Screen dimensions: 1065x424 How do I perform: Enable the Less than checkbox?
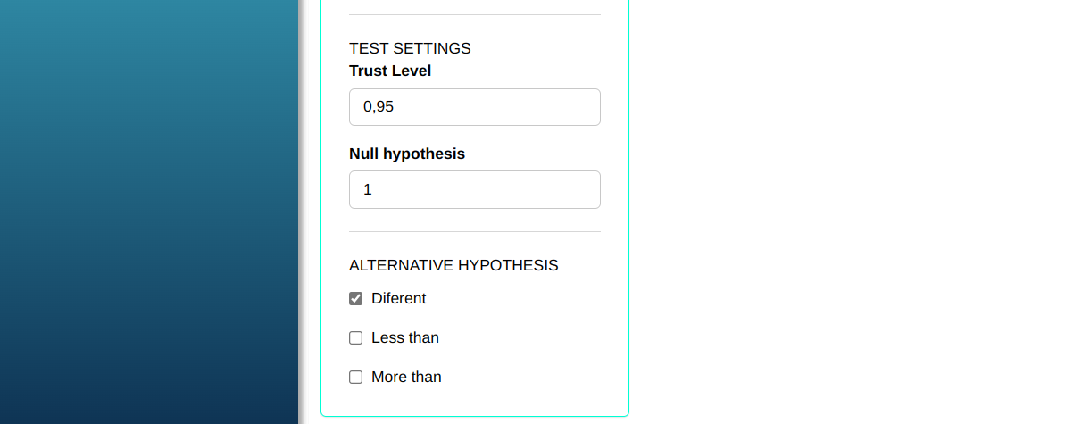click(355, 337)
